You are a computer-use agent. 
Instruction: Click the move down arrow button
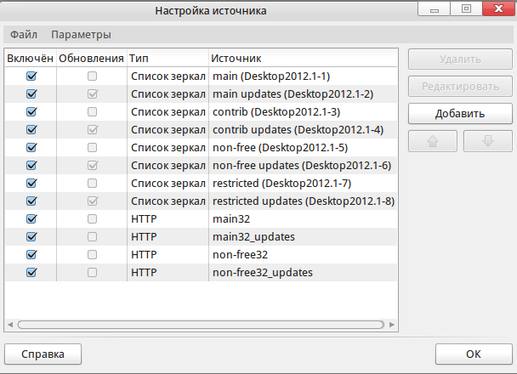(x=487, y=141)
